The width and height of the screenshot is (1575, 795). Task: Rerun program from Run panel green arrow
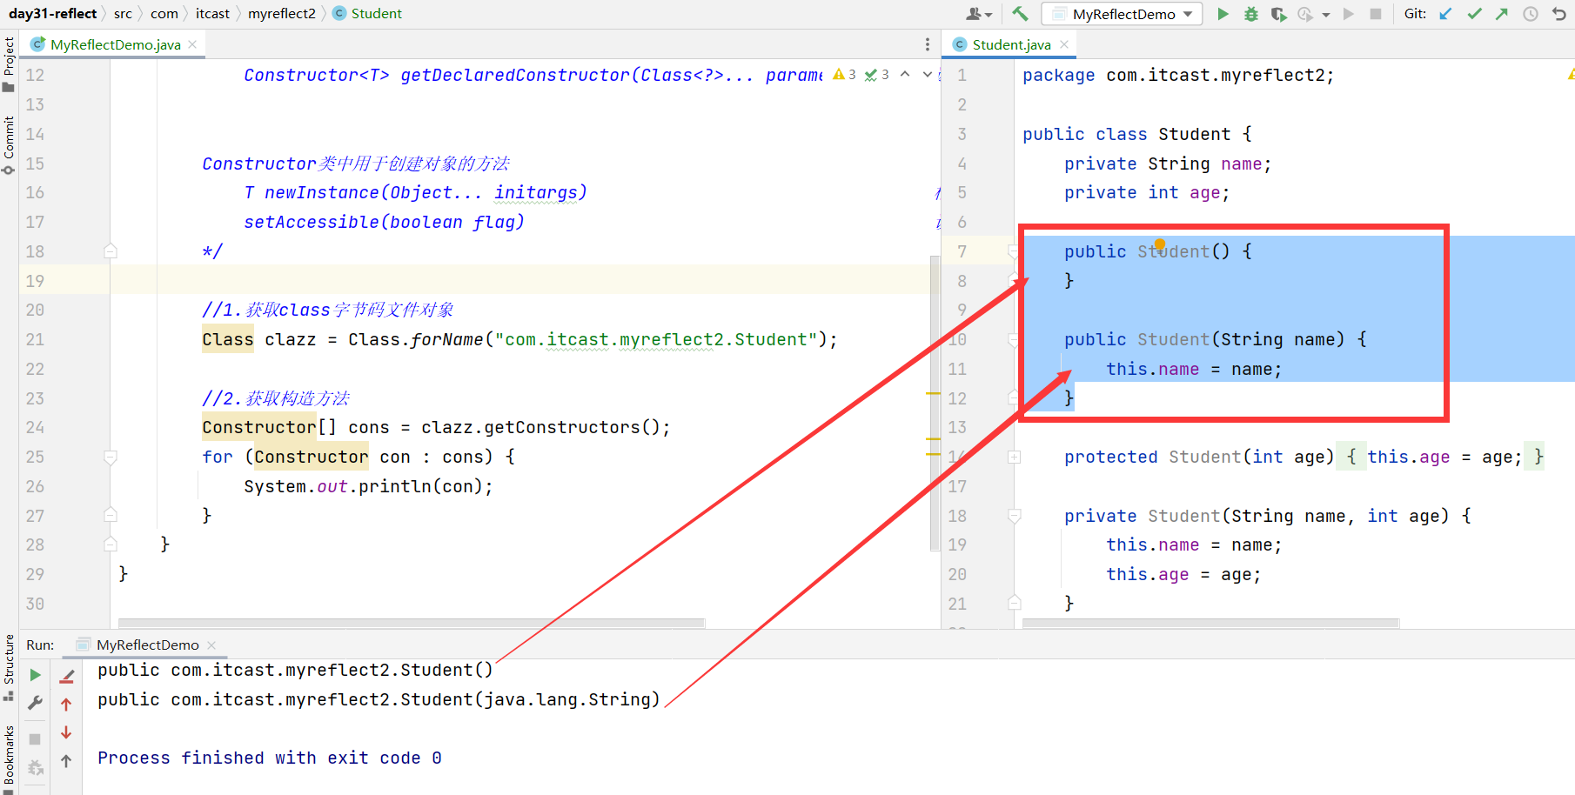36,675
